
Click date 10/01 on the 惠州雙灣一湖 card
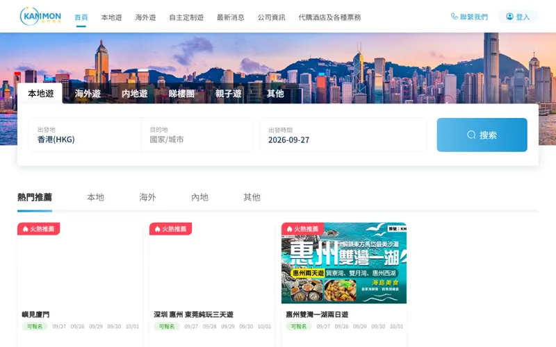click(x=396, y=326)
